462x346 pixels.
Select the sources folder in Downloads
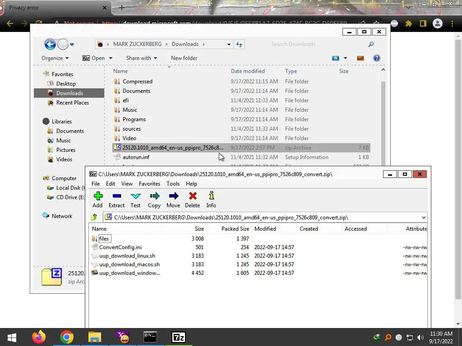(x=131, y=129)
